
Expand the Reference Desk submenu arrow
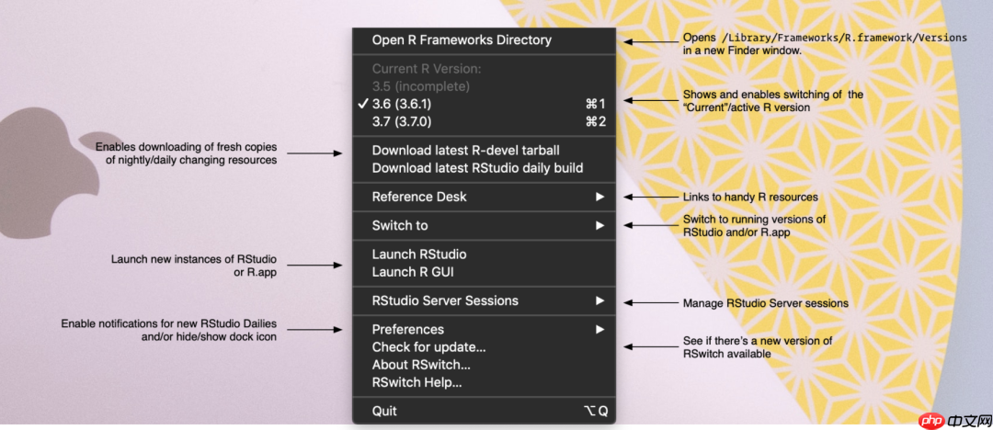599,197
